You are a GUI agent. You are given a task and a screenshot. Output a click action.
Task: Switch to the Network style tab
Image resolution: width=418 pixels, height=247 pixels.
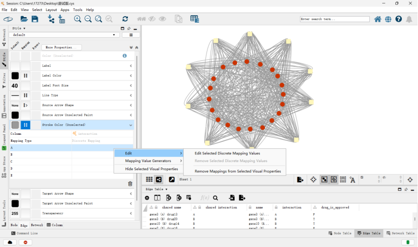coord(37,225)
